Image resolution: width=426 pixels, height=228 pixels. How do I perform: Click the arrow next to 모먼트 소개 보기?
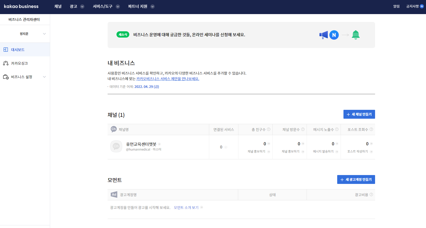click(x=202, y=207)
